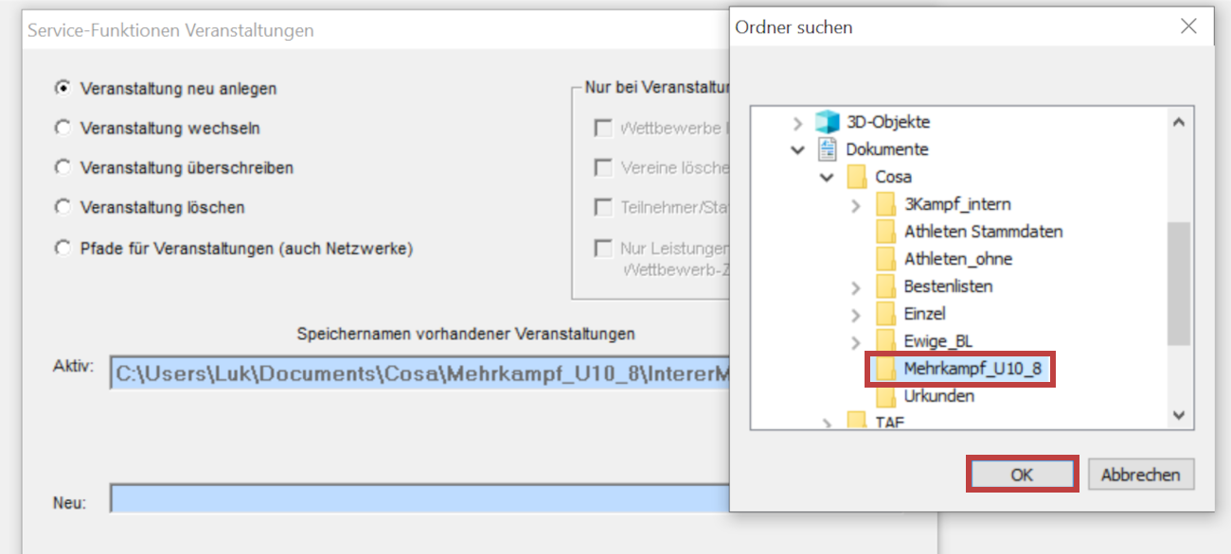Click the Urkunden folder icon
This screenshot has width=1231, height=554.
click(x=886, y=396)
